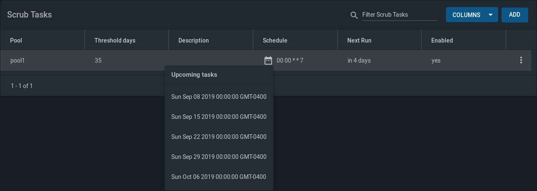Choose the Sun Sep 22 2019 entry
The image size is (537, 191).
pyautogui.click(x=219, y=137)
